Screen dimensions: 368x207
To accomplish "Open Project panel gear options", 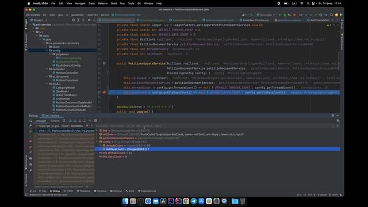I will pos(89,20).
